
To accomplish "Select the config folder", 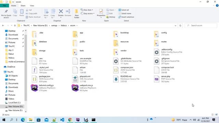I will coord(160,34).
